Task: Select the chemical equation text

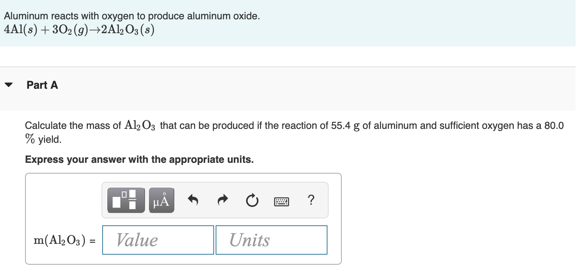Action: [78, 29]
